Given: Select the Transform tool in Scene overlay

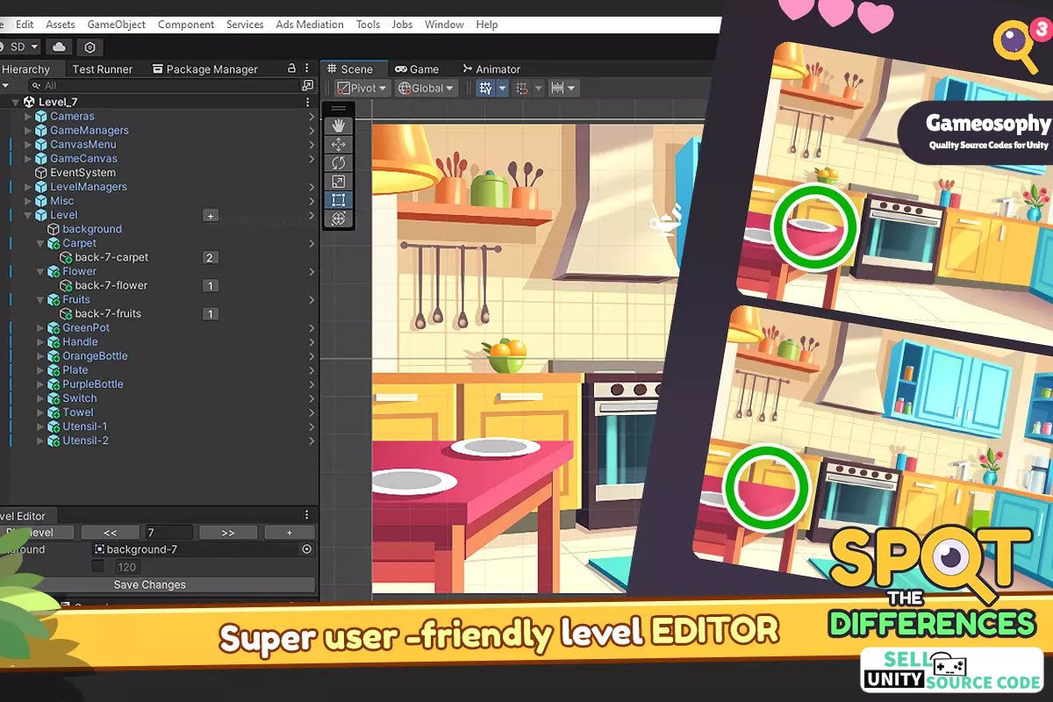Looking at the screenshot, I should click(339, 218).
